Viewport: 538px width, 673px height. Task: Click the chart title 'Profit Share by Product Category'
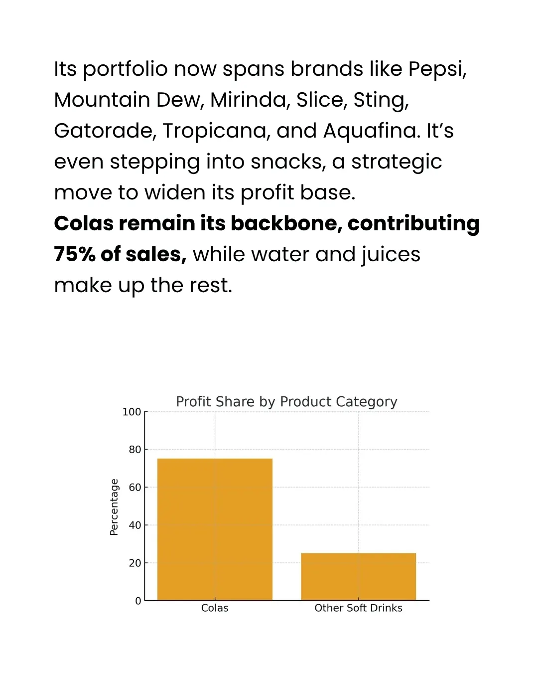click(x=286, y=402)
